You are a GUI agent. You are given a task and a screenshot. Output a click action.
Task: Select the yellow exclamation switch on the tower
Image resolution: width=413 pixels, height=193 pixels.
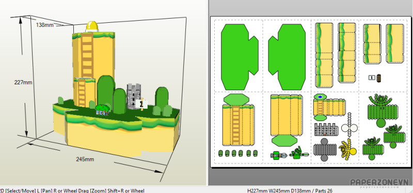pos(92,26)
